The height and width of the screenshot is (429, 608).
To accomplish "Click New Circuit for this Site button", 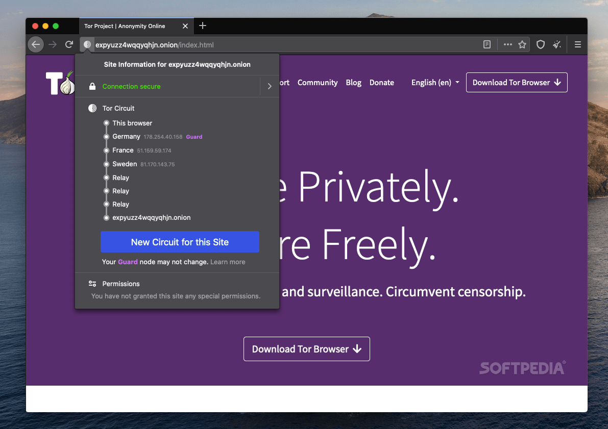I will [x=180, y=242].
